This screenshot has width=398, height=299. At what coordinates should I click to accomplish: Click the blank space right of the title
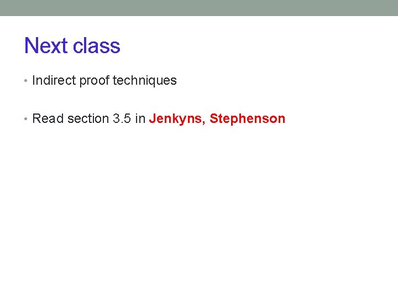(x=249, y=45)
